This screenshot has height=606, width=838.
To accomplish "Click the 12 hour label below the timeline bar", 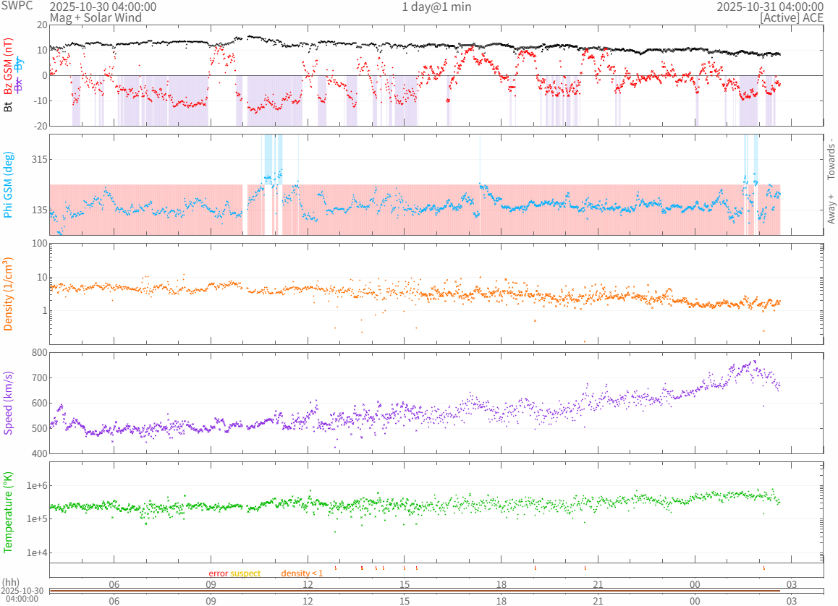I will (308, 601).
